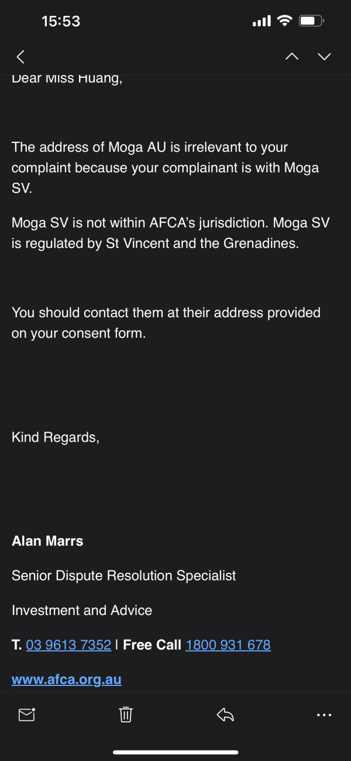
Task: Delete this email with the trash icon
Action: 126,714
